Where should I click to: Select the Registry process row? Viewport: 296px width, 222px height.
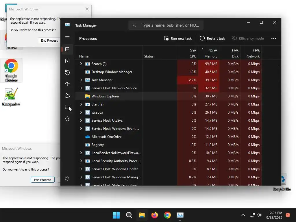pos(168,145)
